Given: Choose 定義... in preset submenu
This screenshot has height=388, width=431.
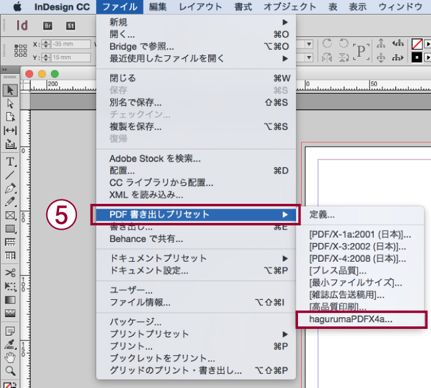Looking at the screenshot, I should click(361, 214).
